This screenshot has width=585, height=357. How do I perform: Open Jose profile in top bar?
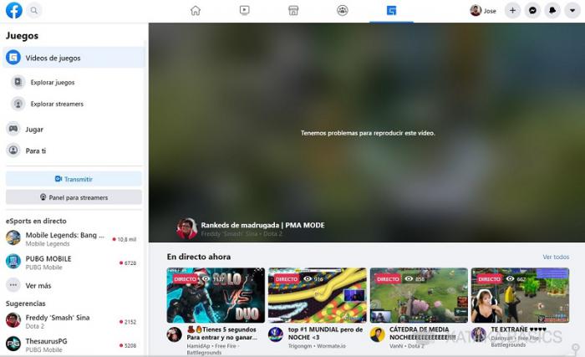[x=483, y=10]
